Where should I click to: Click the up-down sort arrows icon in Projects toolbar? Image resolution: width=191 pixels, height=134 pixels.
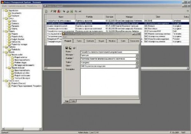(x=76, y=11)
